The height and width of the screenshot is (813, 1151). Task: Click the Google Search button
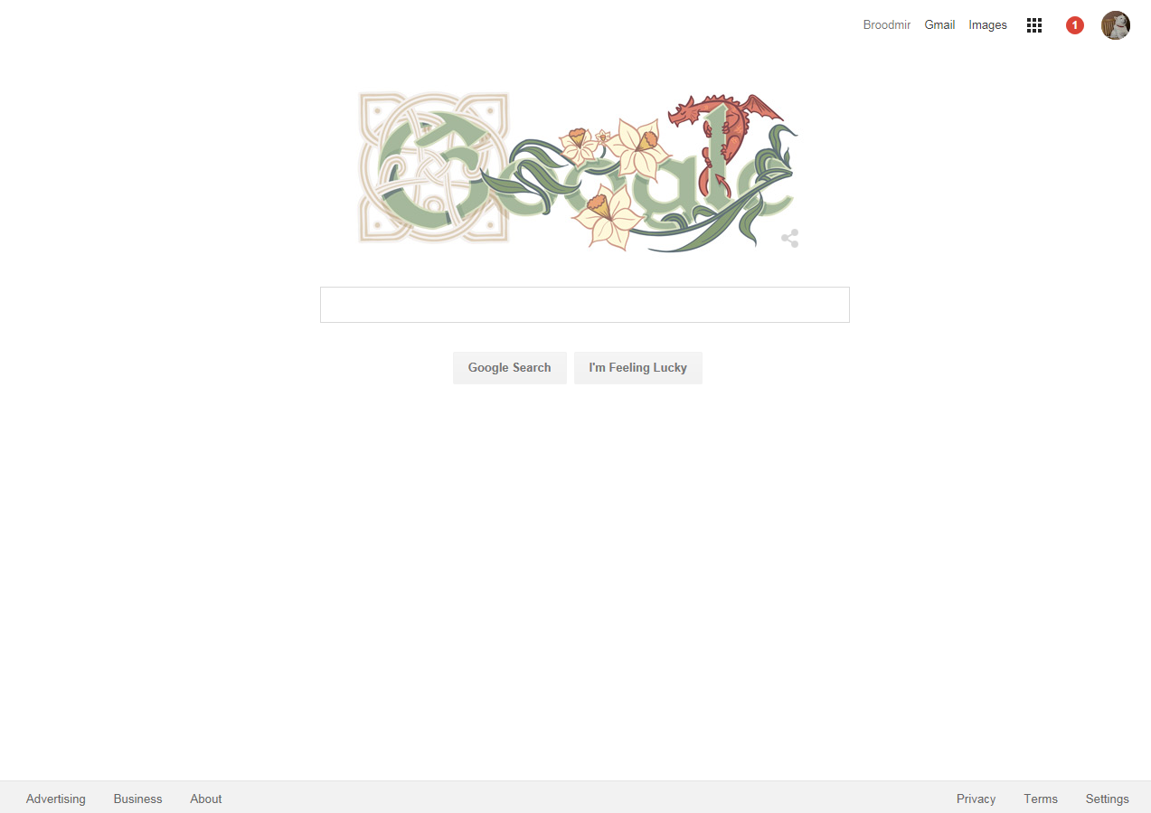[509, 368]
